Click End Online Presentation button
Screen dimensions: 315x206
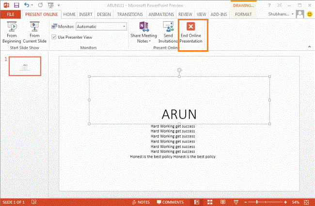coord(191,32)
